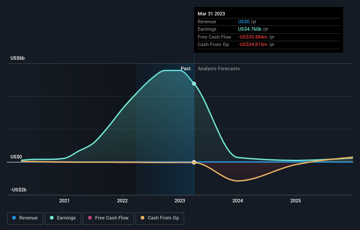
Task: Click the Revenue row label in tooltip
Action: point(207,22)
